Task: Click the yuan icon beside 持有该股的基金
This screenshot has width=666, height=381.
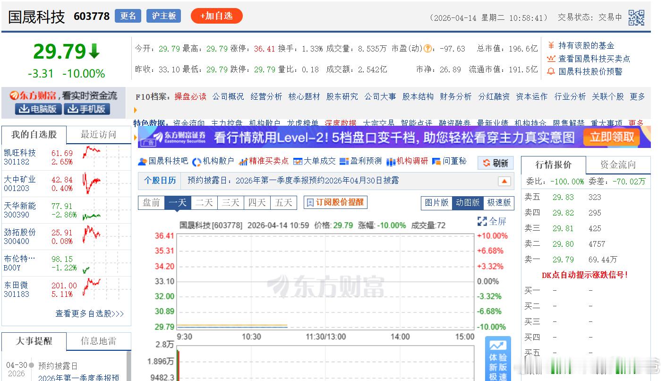Action: (551, 45)
